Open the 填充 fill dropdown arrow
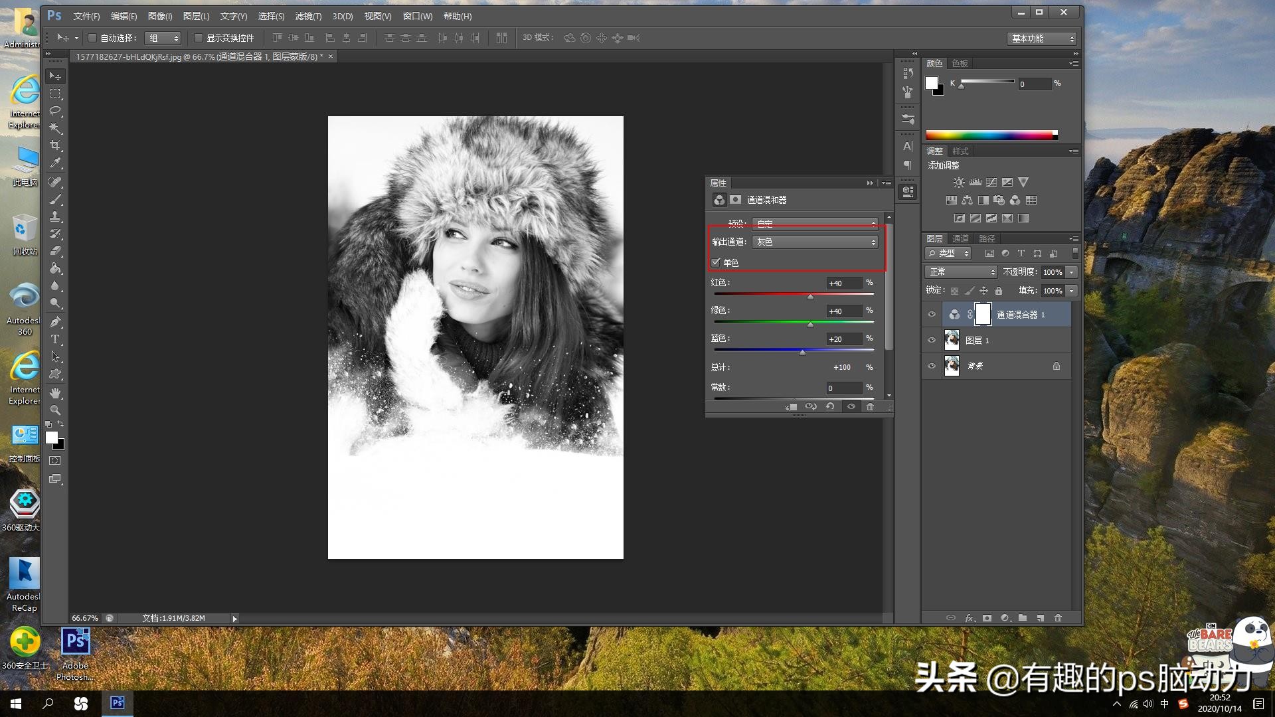Screen dimensions: 1275x717 (1071, 291)
